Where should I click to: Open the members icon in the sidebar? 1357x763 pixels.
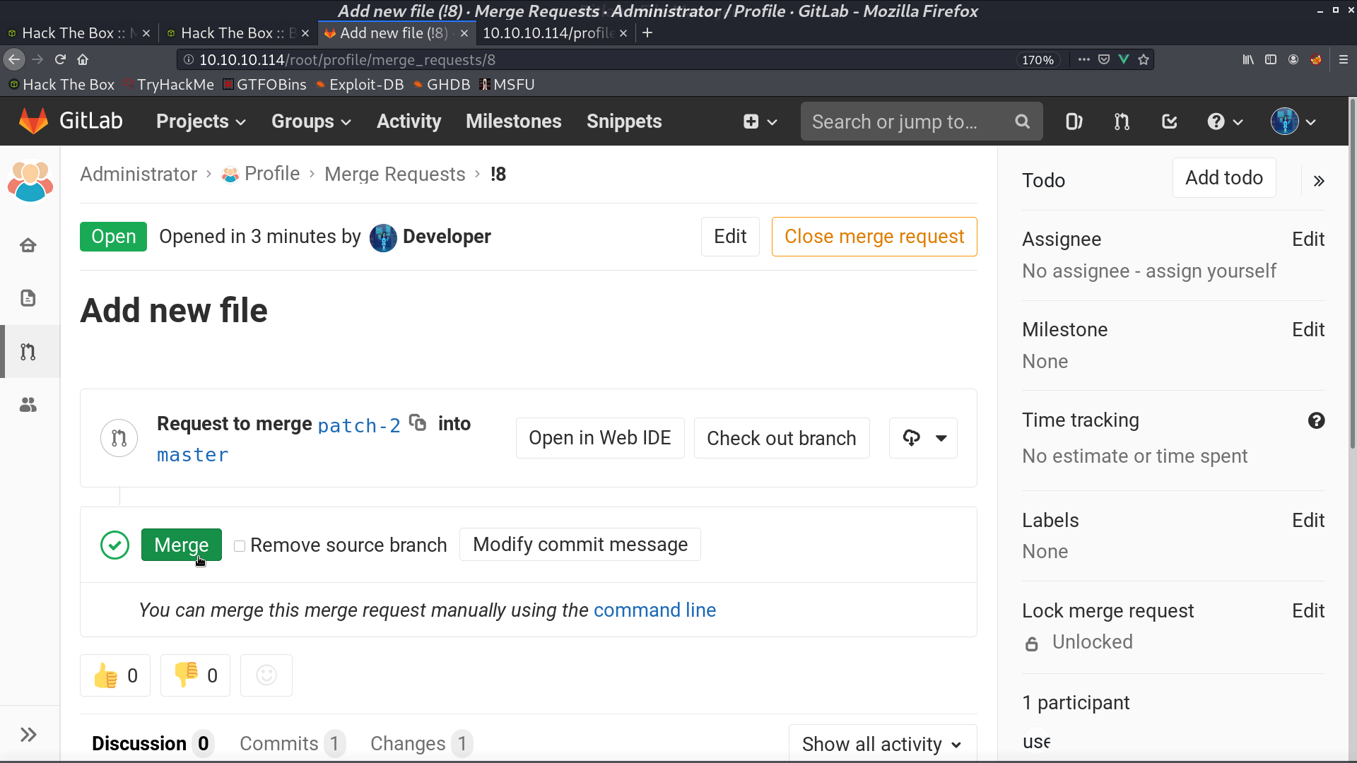tap(28, 405)
